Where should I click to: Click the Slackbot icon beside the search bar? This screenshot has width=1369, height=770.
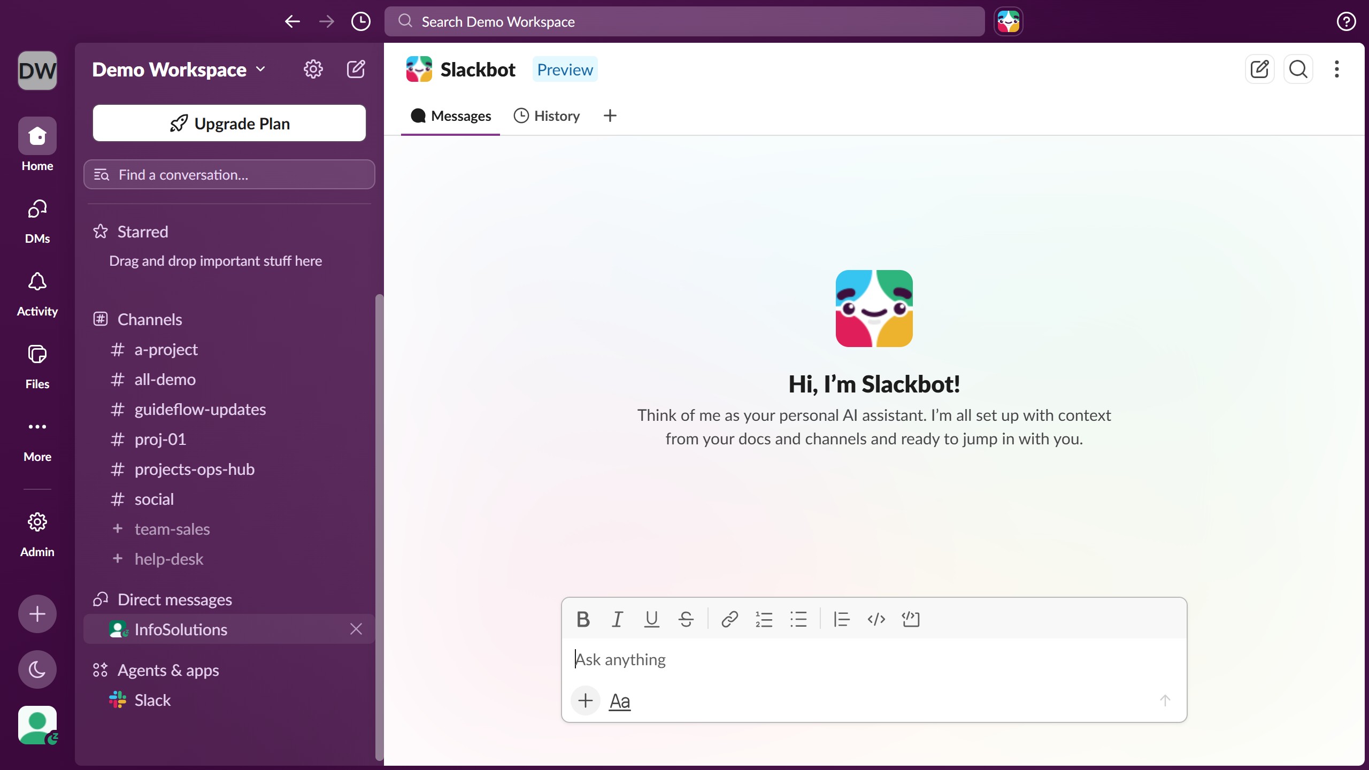[1009, 21]
